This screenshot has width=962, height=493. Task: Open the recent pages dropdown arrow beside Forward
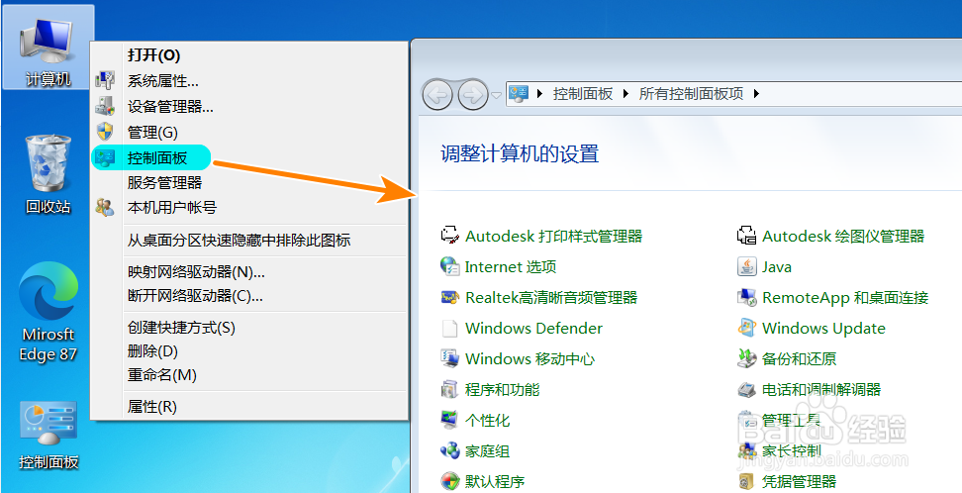click(x=496, y=96)
